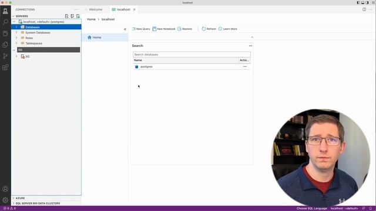The image size is (376, 211).
Task: Open editor more actions menu
Action: click(371, 9)
